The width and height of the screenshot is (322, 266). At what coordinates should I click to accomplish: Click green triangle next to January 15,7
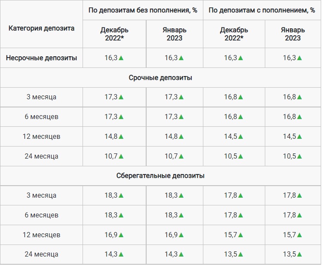(x=299, y=235)
